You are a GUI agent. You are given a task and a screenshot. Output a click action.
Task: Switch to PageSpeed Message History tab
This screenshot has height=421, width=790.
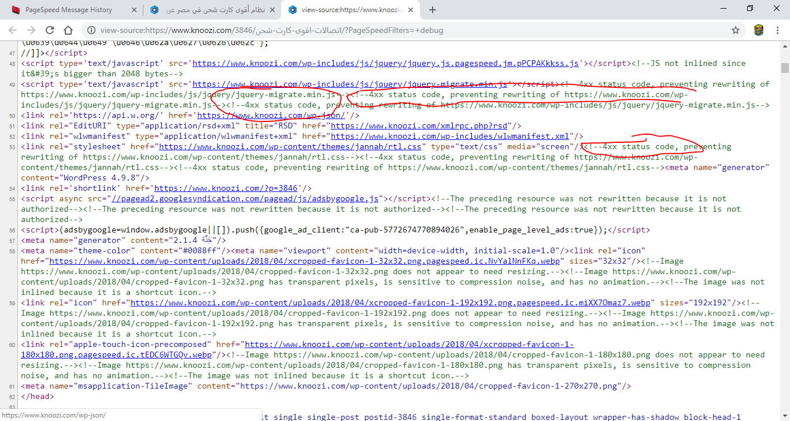tap(69, 10)
